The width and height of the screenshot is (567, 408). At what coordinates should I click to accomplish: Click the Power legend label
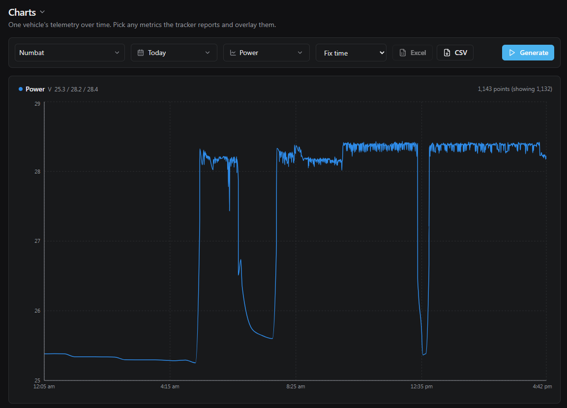35,89
